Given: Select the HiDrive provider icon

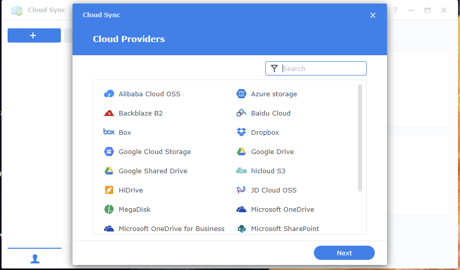Looking at the screenshot, I should pyautogui.click(x=109, y=190).
